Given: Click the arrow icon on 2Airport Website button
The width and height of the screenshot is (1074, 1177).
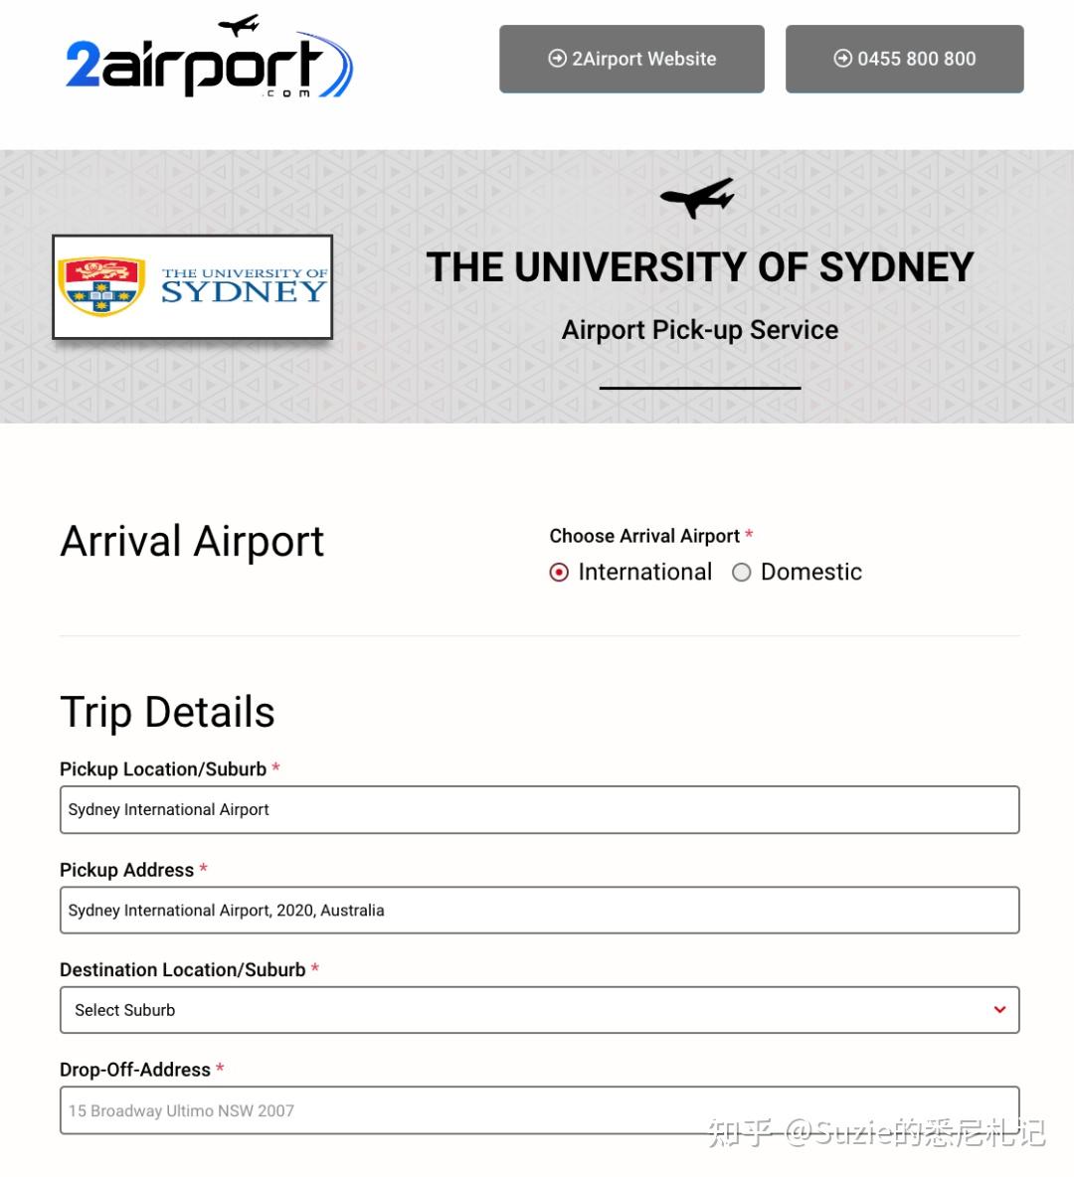Looking at the screenshot, I should 557,59.
